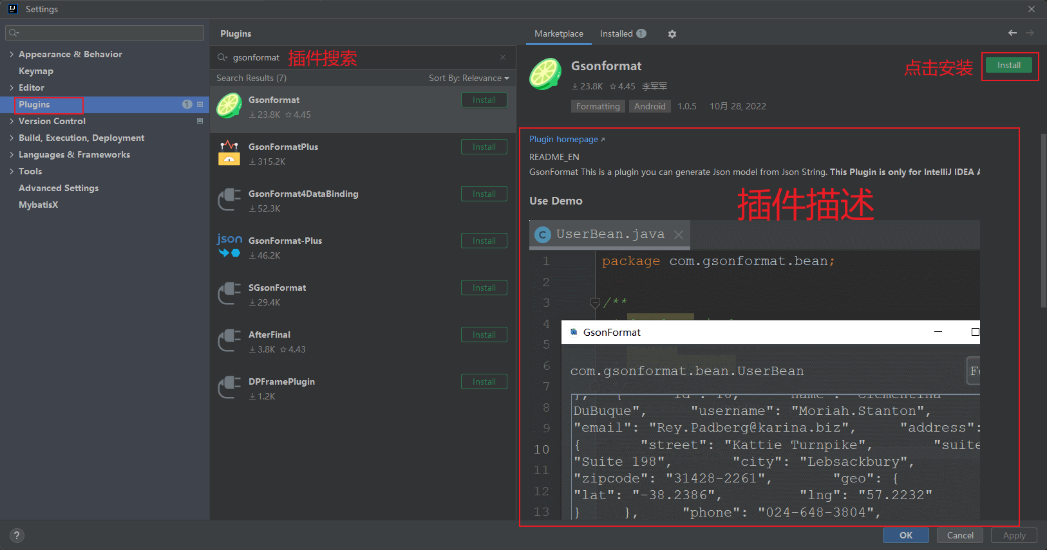1047x550 pixels.
Task: Click the AfterFinal plug icon
Action: point(229,341)
